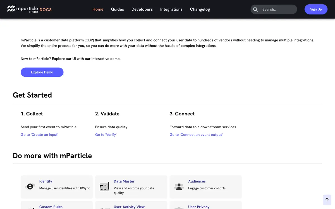This screenshot has height=209, width=335.
Task: Follow the Go to 'Create an input' link
Action: tap(39, 135)
